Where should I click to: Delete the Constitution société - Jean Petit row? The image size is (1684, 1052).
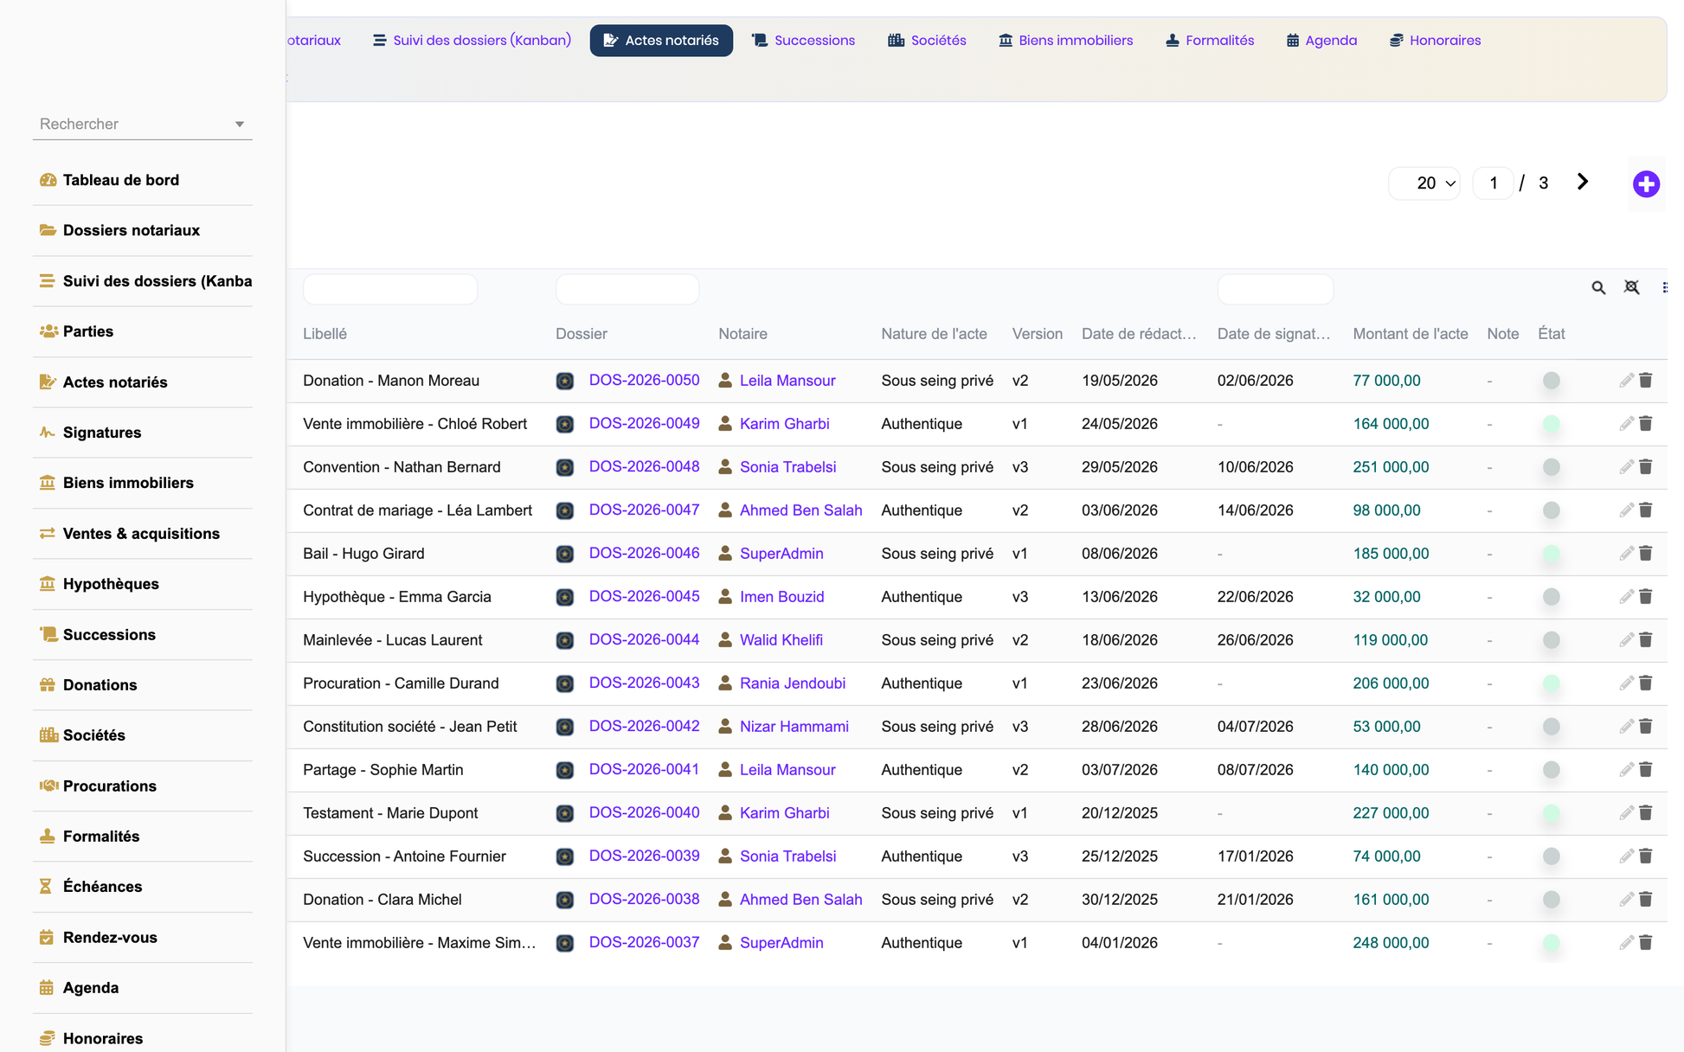click(1646, 727)
